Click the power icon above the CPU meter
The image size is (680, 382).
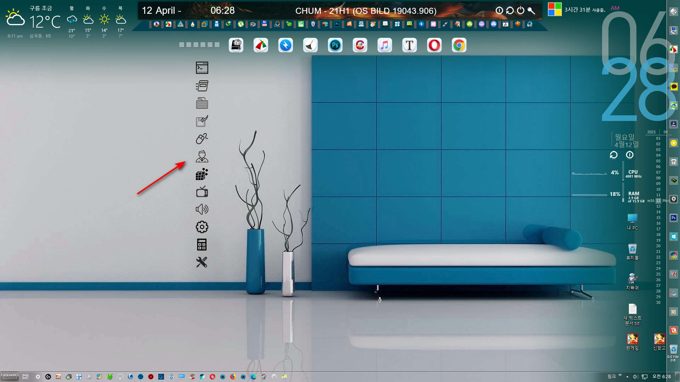pyautogui.click(x=630, y=155)
